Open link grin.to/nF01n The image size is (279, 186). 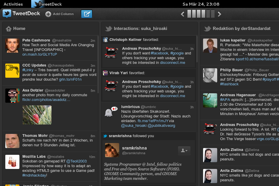click(70, 79)
